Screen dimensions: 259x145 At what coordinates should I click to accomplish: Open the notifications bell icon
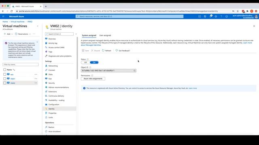coord(210,17)
